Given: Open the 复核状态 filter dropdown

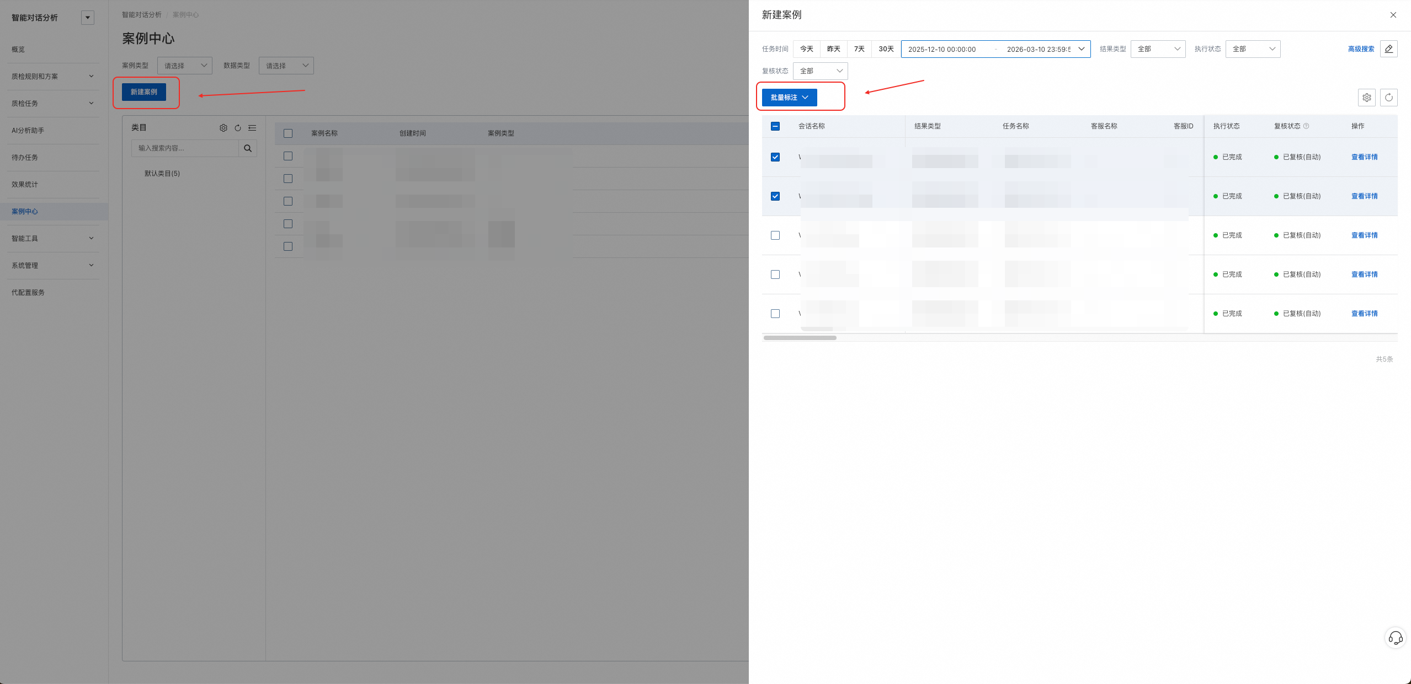Looking at the screenshot, I should (x=820, y=71).
